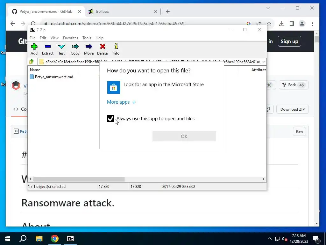Click Look for an app in Microsoft Store
This screenshot has height=245, width=326.
pyautogui.click(x=164, y=84)
